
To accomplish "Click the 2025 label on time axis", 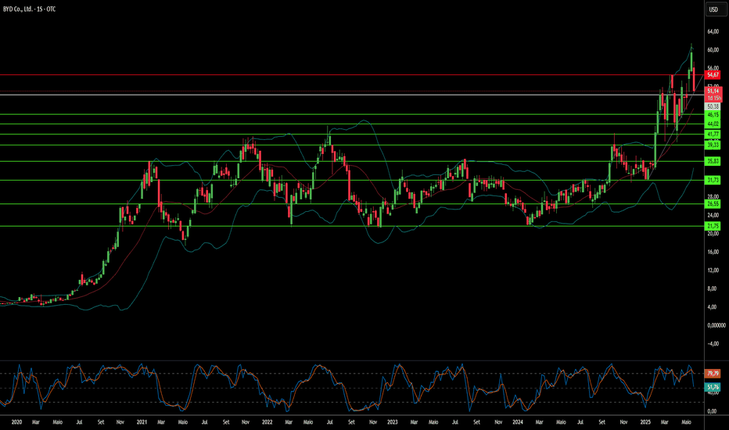I will 645,422.
